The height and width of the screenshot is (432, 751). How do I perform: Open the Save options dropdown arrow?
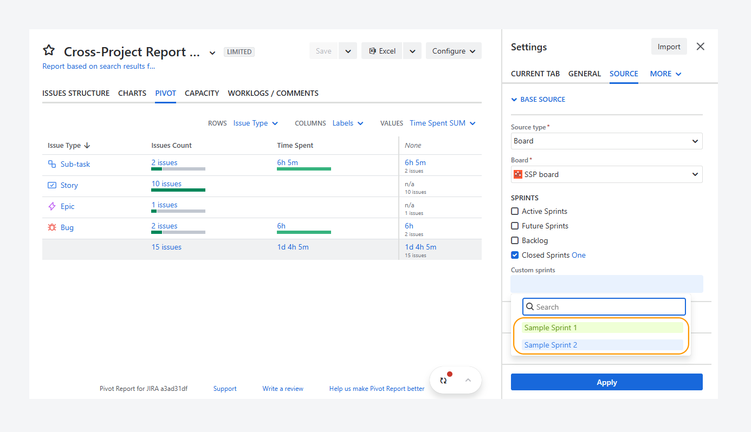(348, 51)
